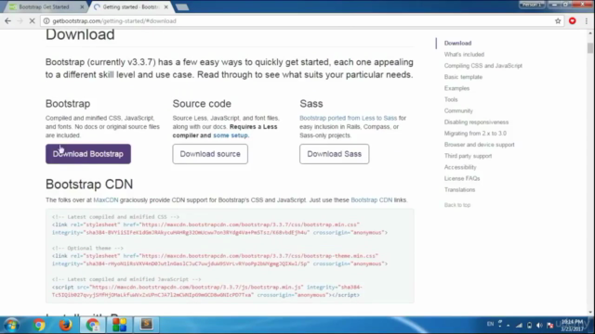Open the 'some setup' link

231,135
